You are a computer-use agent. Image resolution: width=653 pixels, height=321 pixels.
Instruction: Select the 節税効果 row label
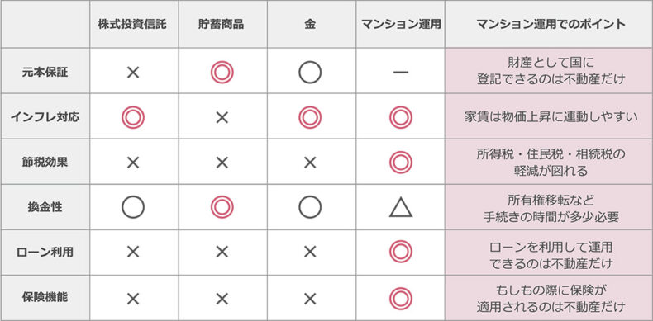pos(45,162)
